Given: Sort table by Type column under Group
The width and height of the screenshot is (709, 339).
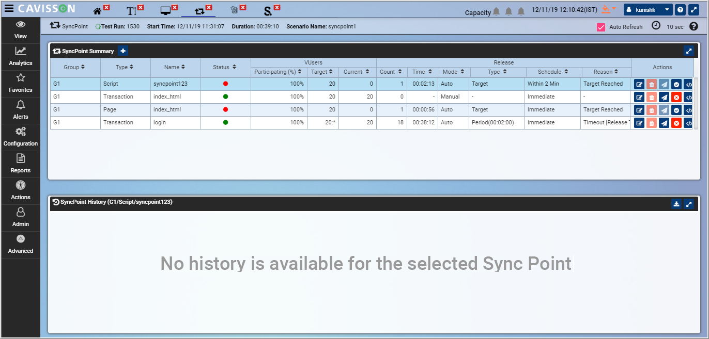Looking at the screenshot, I should 125,67.
